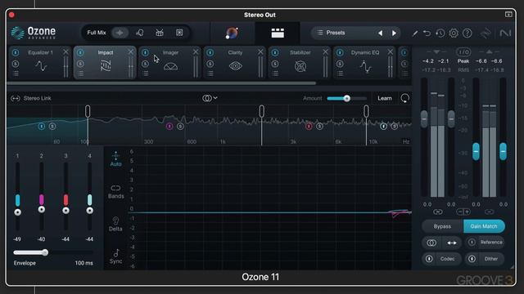Choose the Full Mix target

coord(97,33)
